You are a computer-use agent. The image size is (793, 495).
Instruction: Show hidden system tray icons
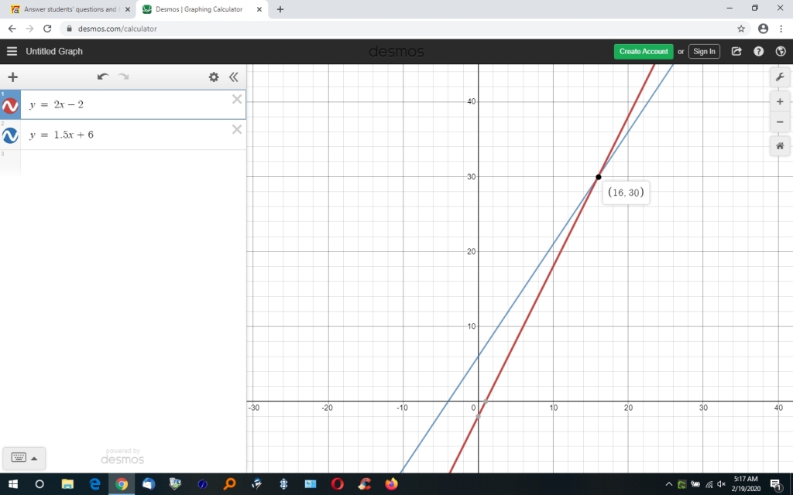(x=668, y=484)
